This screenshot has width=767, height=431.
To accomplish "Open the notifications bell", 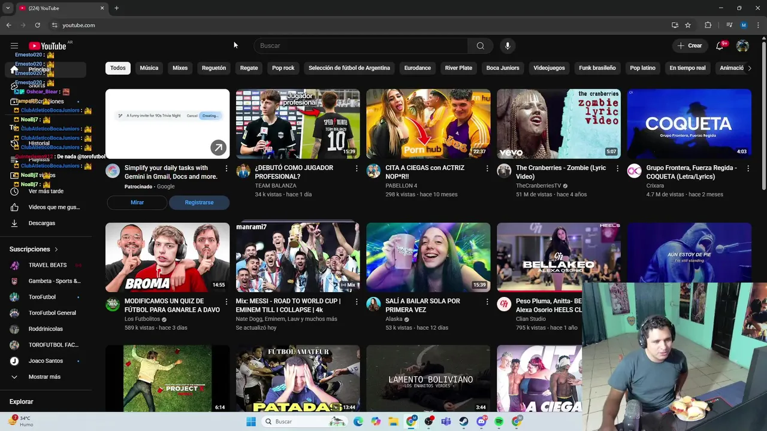I will coord(720,46).
